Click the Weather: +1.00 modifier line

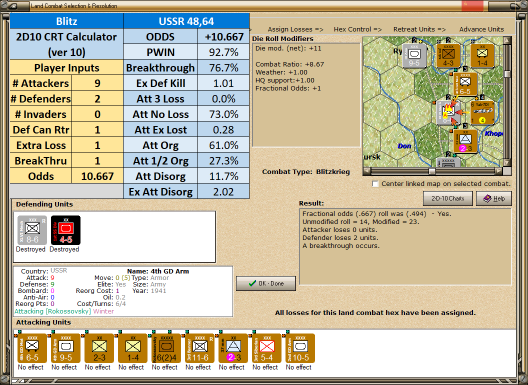[281, 72]
